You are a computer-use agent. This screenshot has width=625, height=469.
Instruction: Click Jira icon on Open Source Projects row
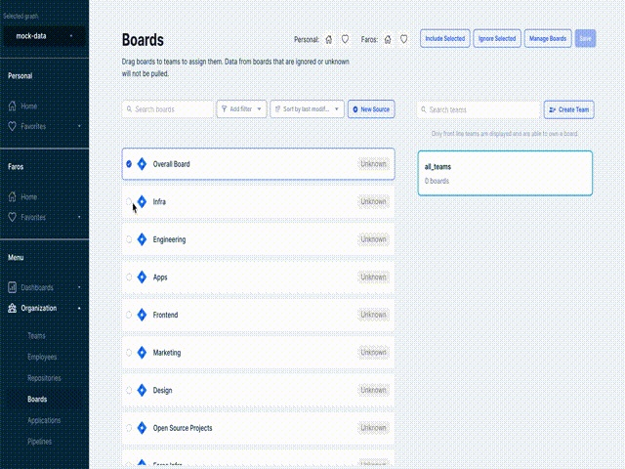(142, 428)
